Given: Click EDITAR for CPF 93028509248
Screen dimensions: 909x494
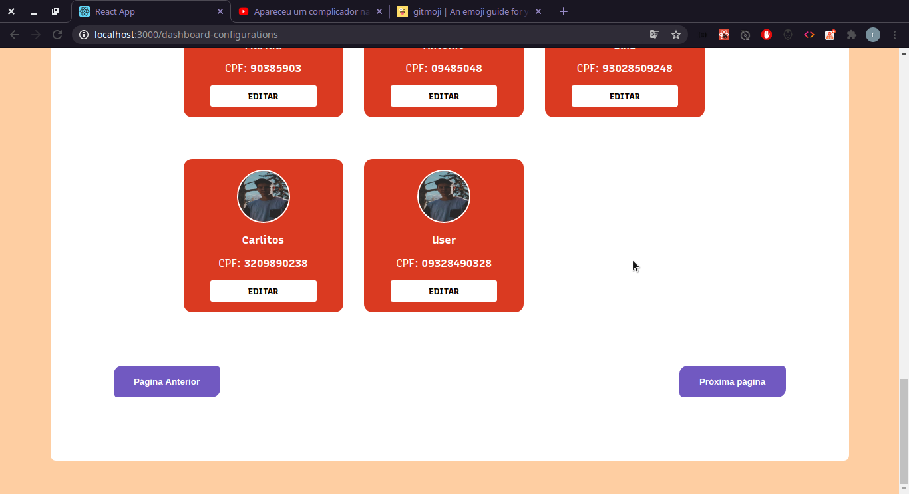Looking at the screenshot, I should [625, 96].
